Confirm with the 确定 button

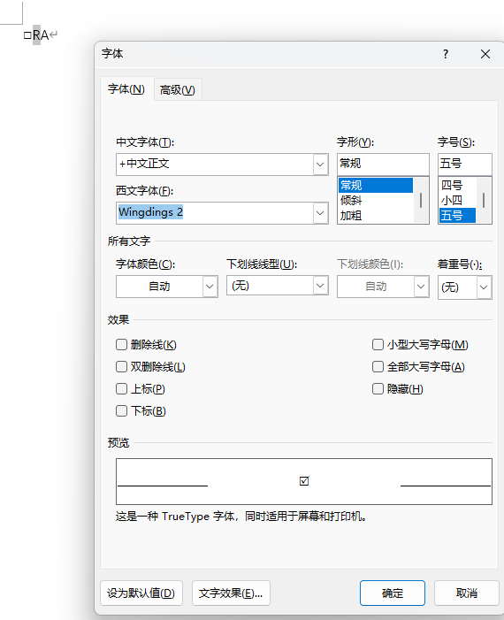coord(393,593)
